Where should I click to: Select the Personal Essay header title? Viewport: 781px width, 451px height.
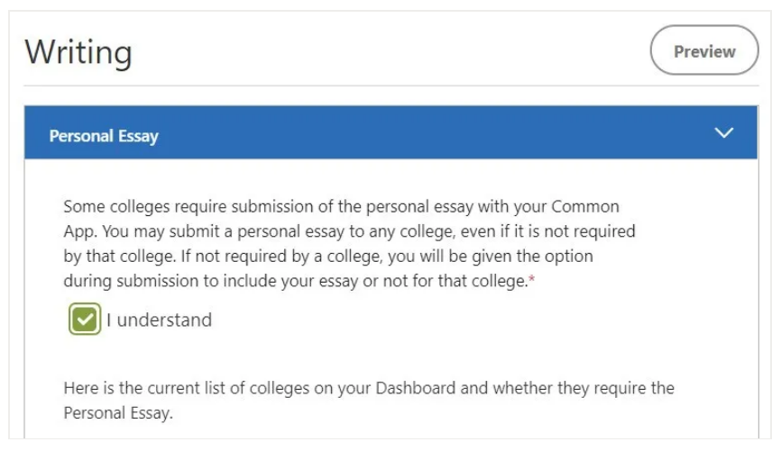coord(104,136)
